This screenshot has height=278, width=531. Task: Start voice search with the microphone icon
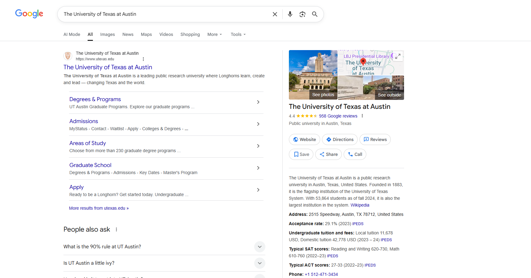coord(290,14)
